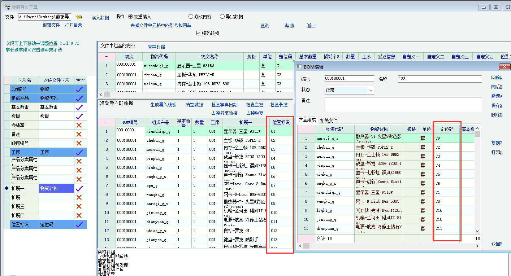This screenshot has height=276, width=511.
Task: Click minus button in 准备导入的数据 grid header
Action: [x=107, y=122]
